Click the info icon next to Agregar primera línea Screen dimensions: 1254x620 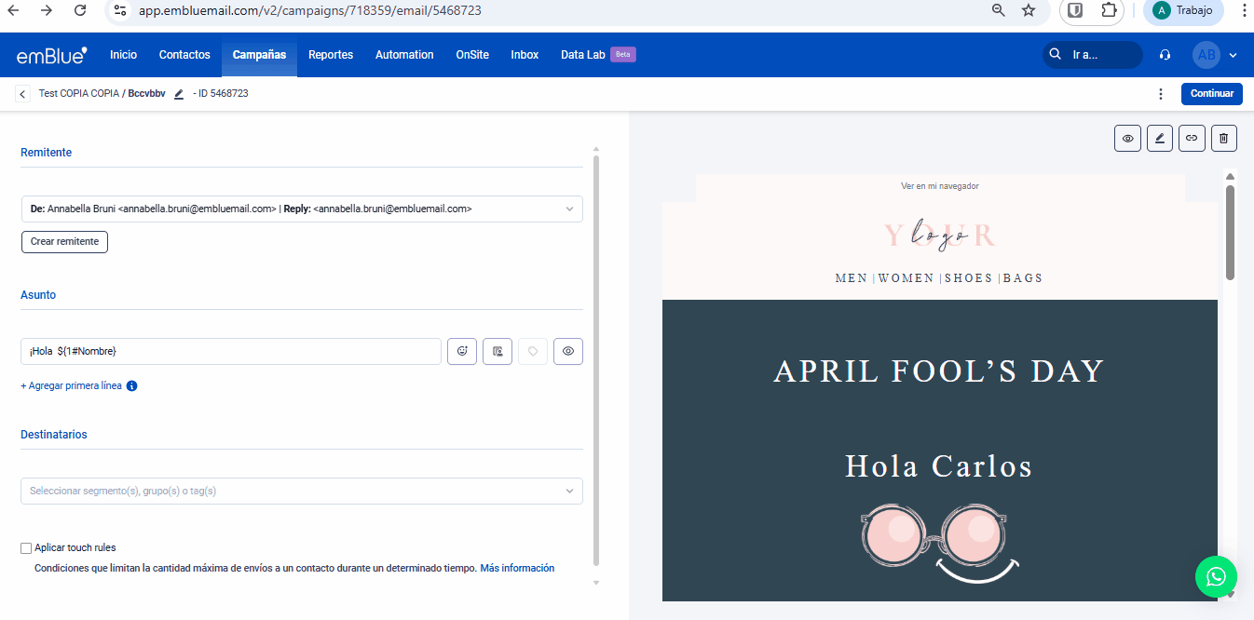[x=131, y=386]
